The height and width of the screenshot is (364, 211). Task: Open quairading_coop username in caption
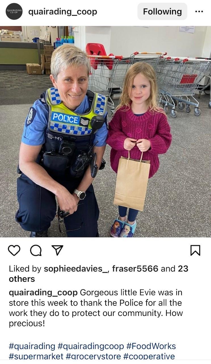click(x=43, y=293)
